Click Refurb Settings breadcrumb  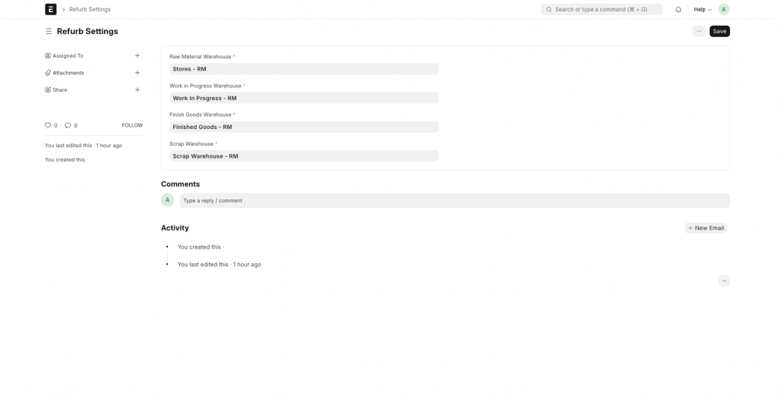[x=90, y=9]
